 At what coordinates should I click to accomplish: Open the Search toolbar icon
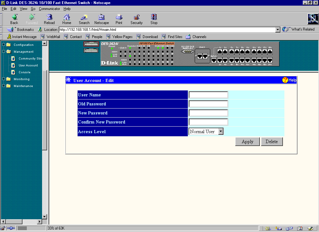point(84,19)
